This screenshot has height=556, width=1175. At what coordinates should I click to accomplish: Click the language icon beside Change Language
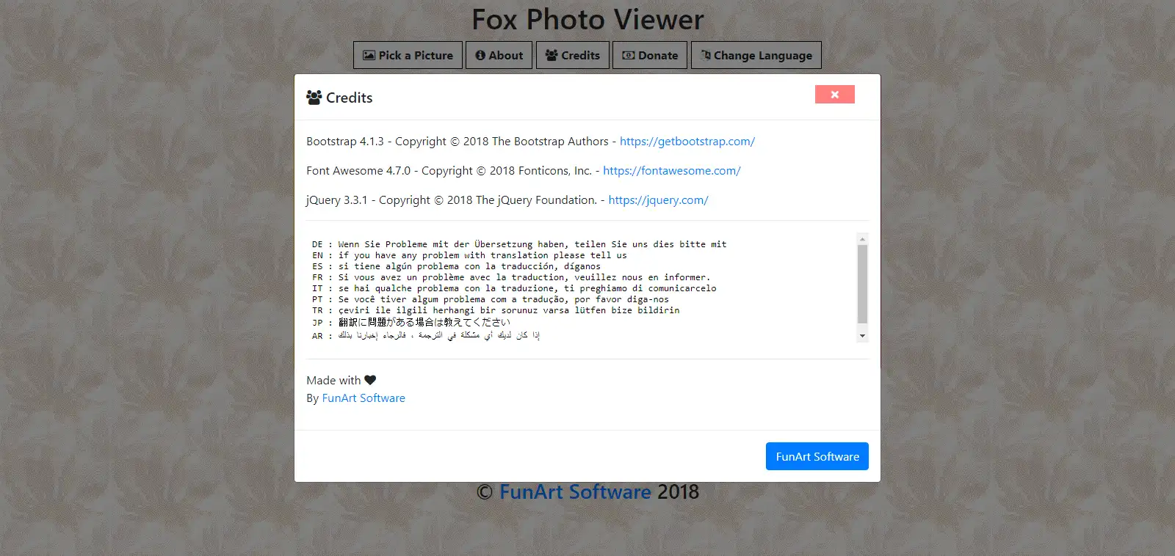(x=706, y=55)
